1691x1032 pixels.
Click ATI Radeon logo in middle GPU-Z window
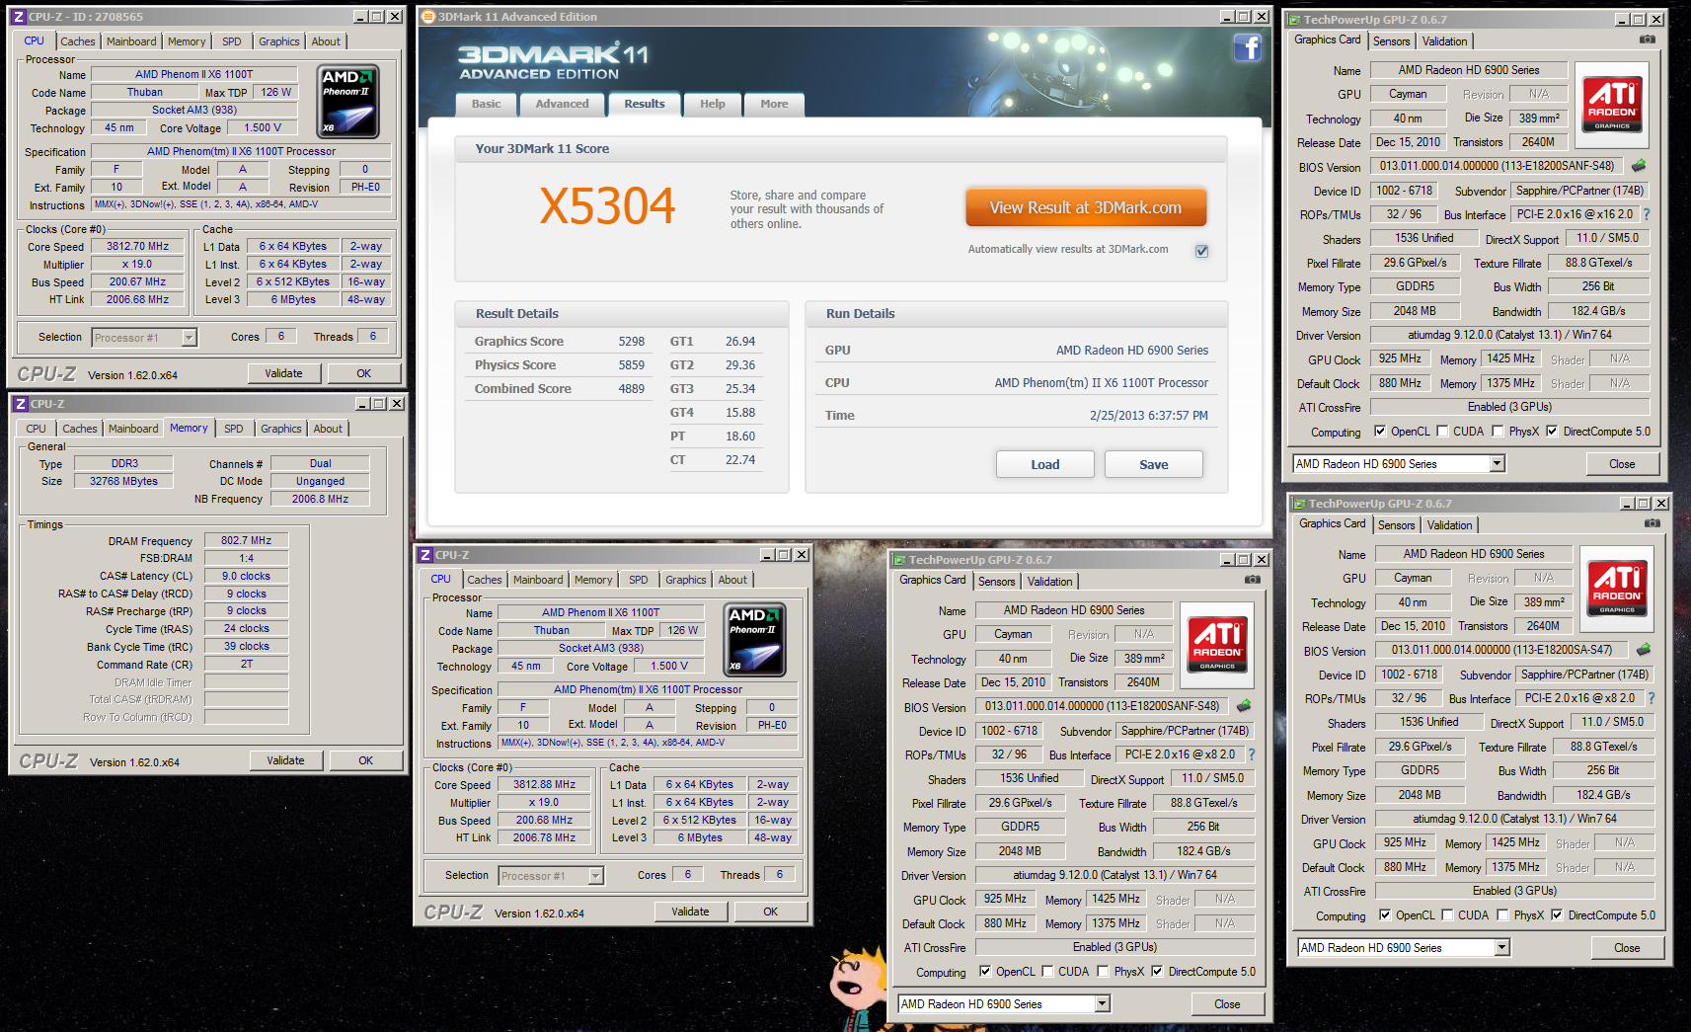tap(1217, 645)
